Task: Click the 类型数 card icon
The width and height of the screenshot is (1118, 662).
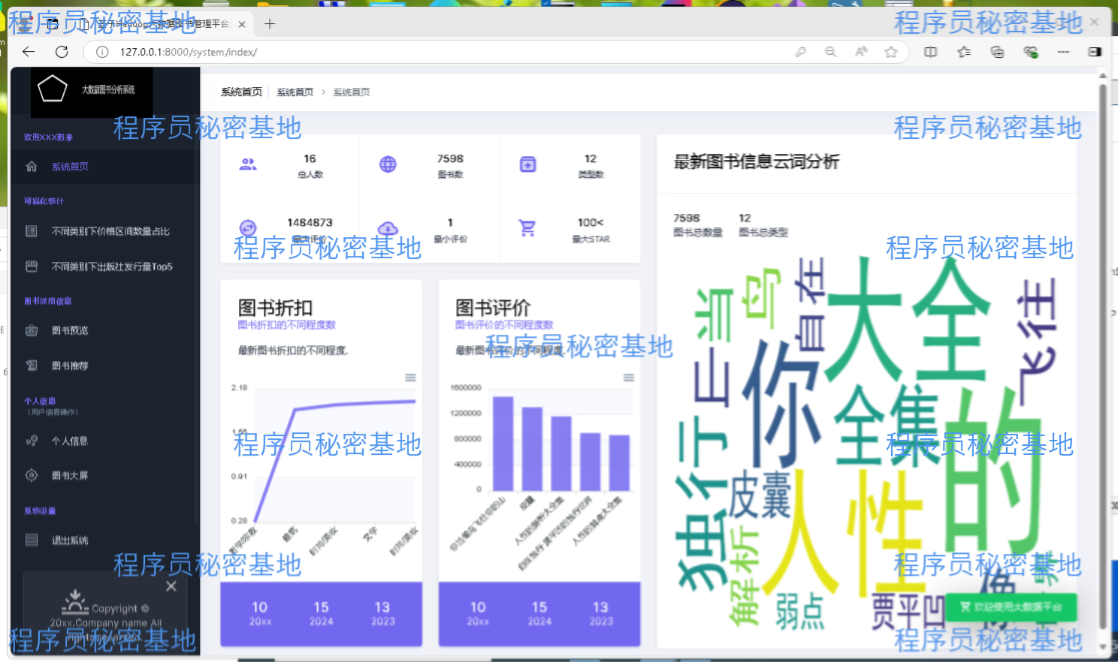Action: 528,164
